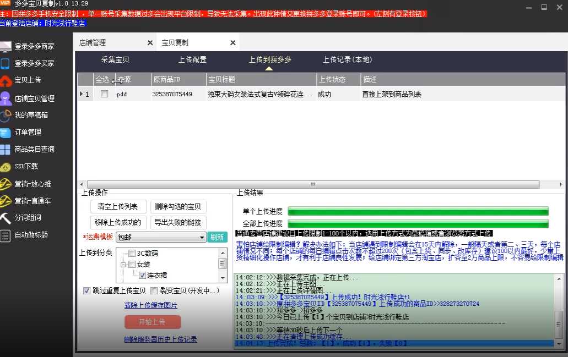The height and width of the screenshot is (357, 568).
Task: Open the 运费模板 包邮 dropdown
Action: pos(161,237)
